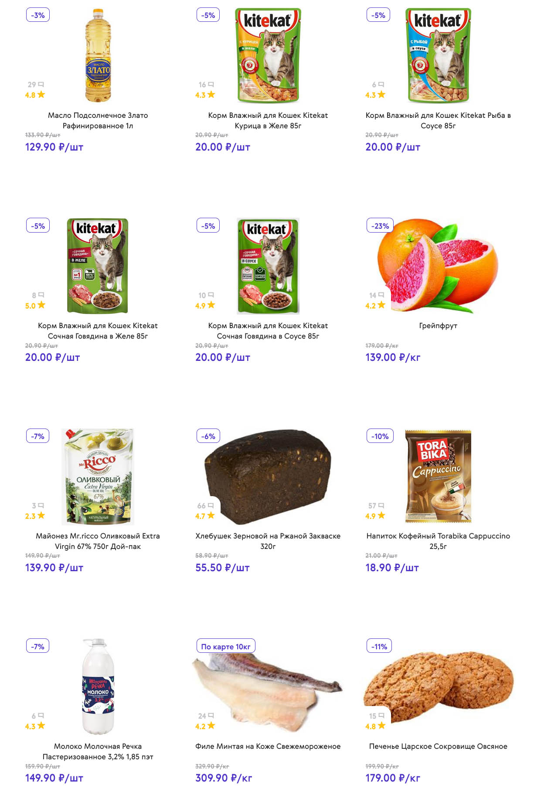534x792 pixels.
Task: Open Kitekat Курица в Желе product title
Action: pyautogui.click(x=268, y=120)
